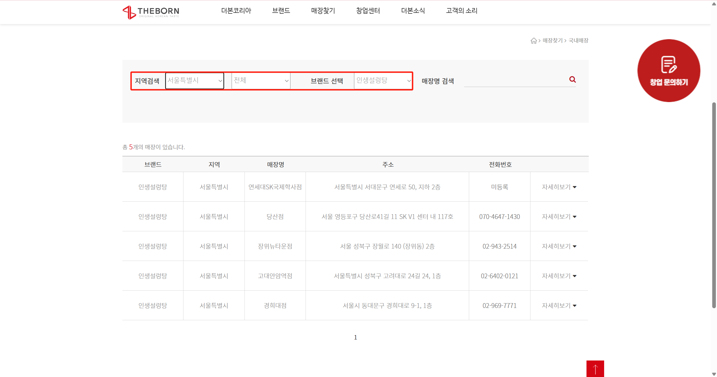Open the 서울특별시 region dropdown
This screenshot has width=717, height=377.
point(195,81)
